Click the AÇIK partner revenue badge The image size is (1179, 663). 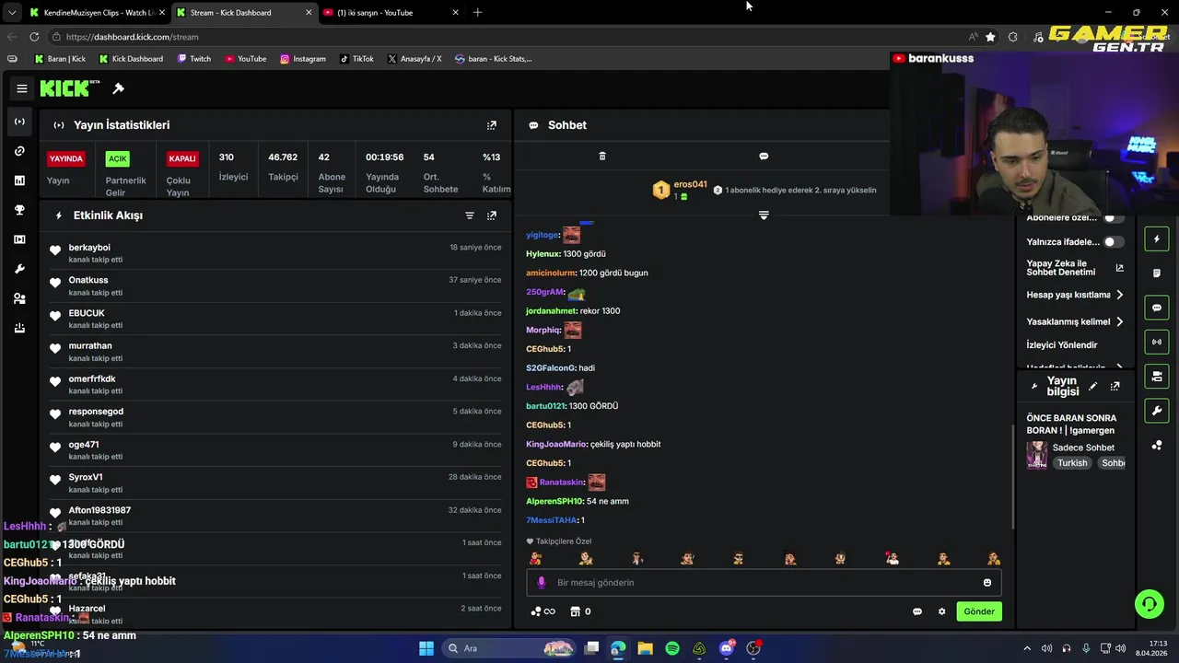pos(118,158)
